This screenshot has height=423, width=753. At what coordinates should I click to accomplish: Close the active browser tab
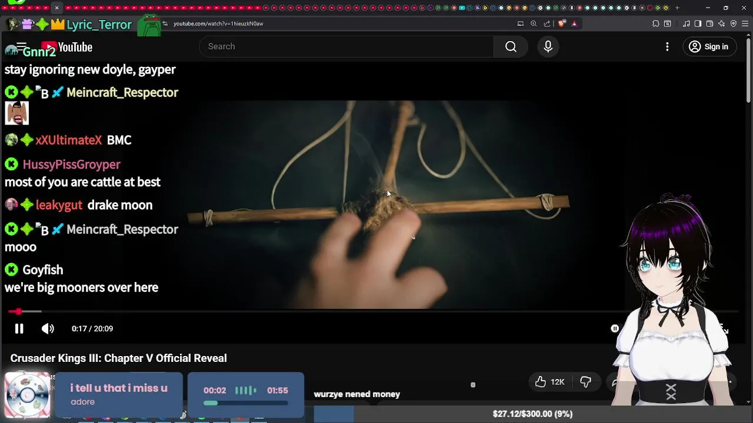click(x=56, y=8)
